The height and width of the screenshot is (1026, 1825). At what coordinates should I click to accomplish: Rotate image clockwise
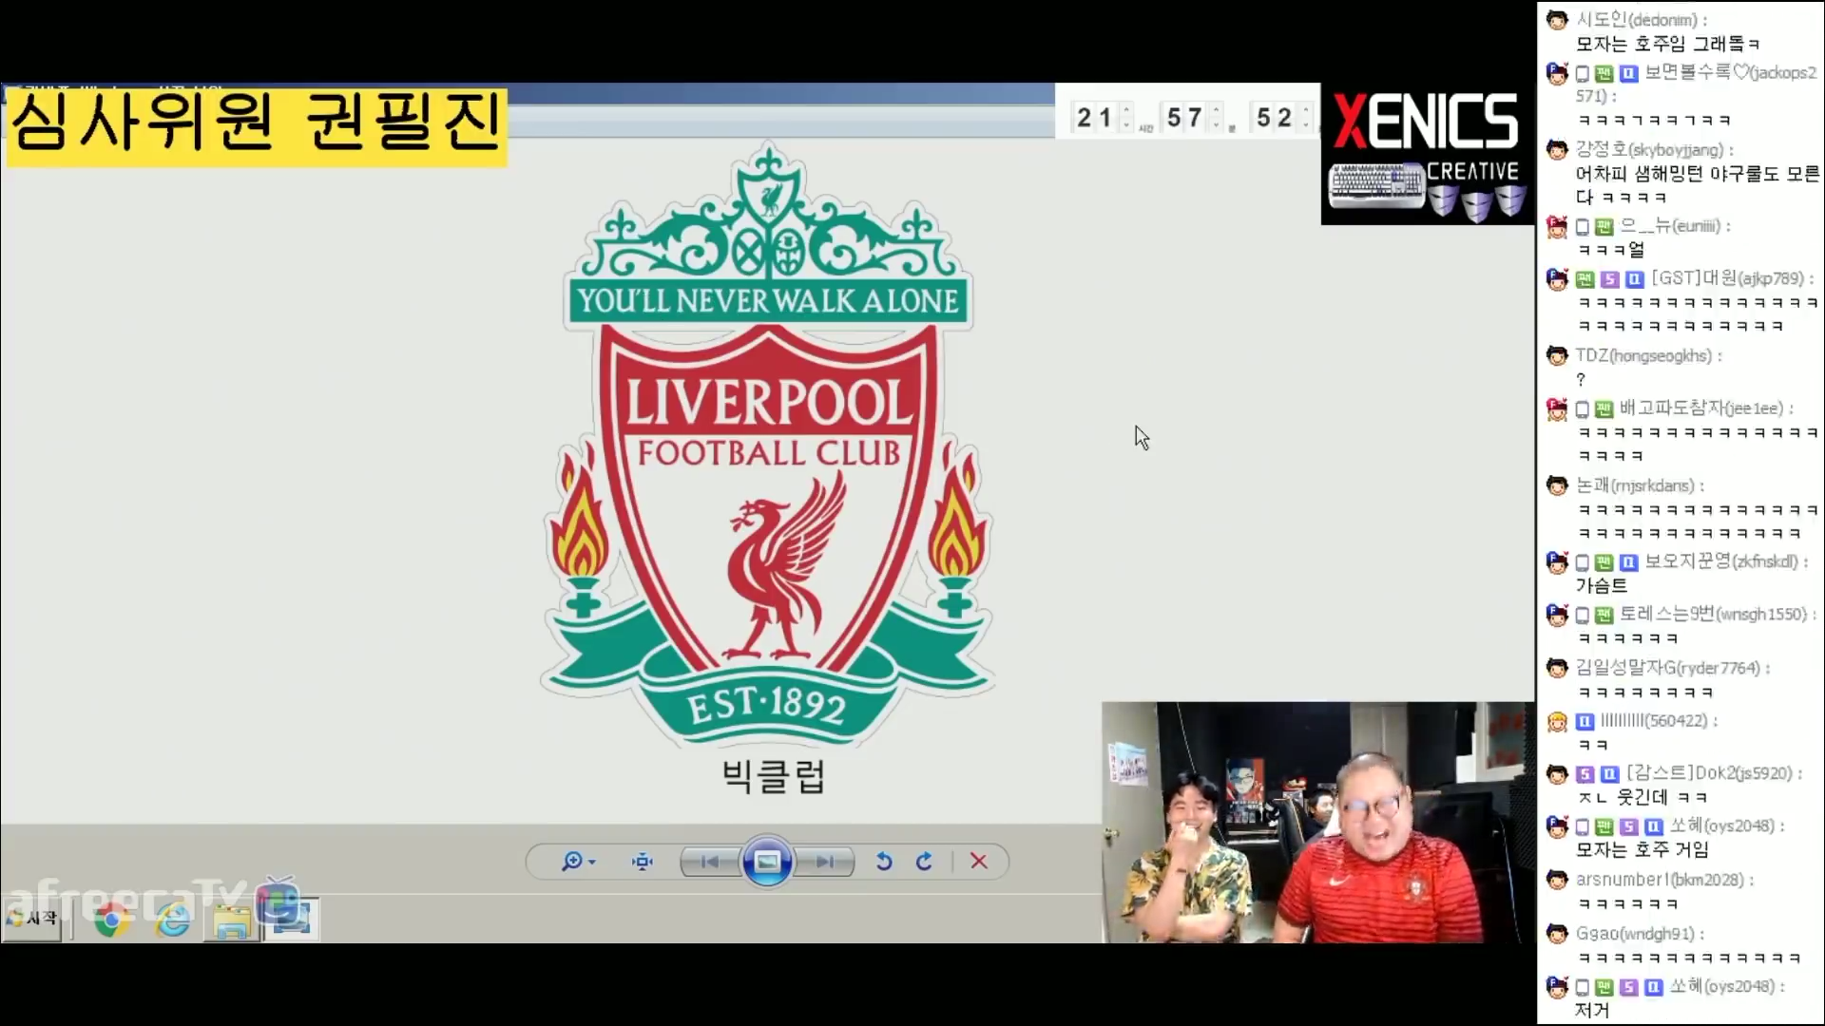pyautogui.click(x=924, y=862)
